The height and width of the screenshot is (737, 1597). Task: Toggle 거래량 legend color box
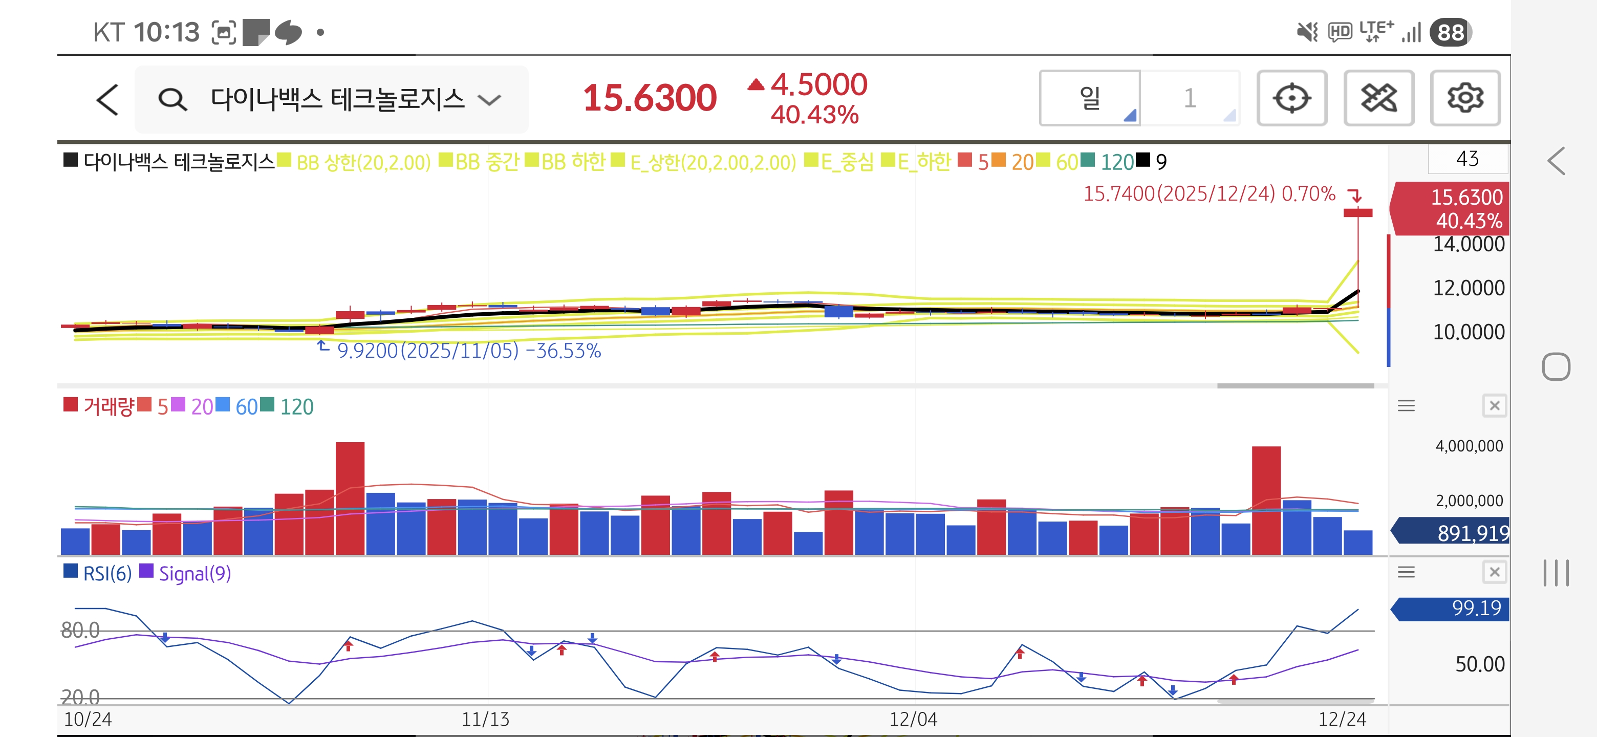[71, 405]
